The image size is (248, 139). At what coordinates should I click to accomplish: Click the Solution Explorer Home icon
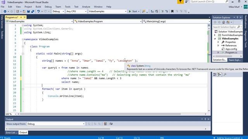[x=224, y=22]
